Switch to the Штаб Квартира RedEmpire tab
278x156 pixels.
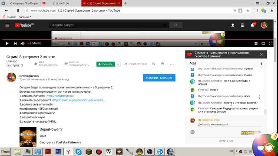20,3
